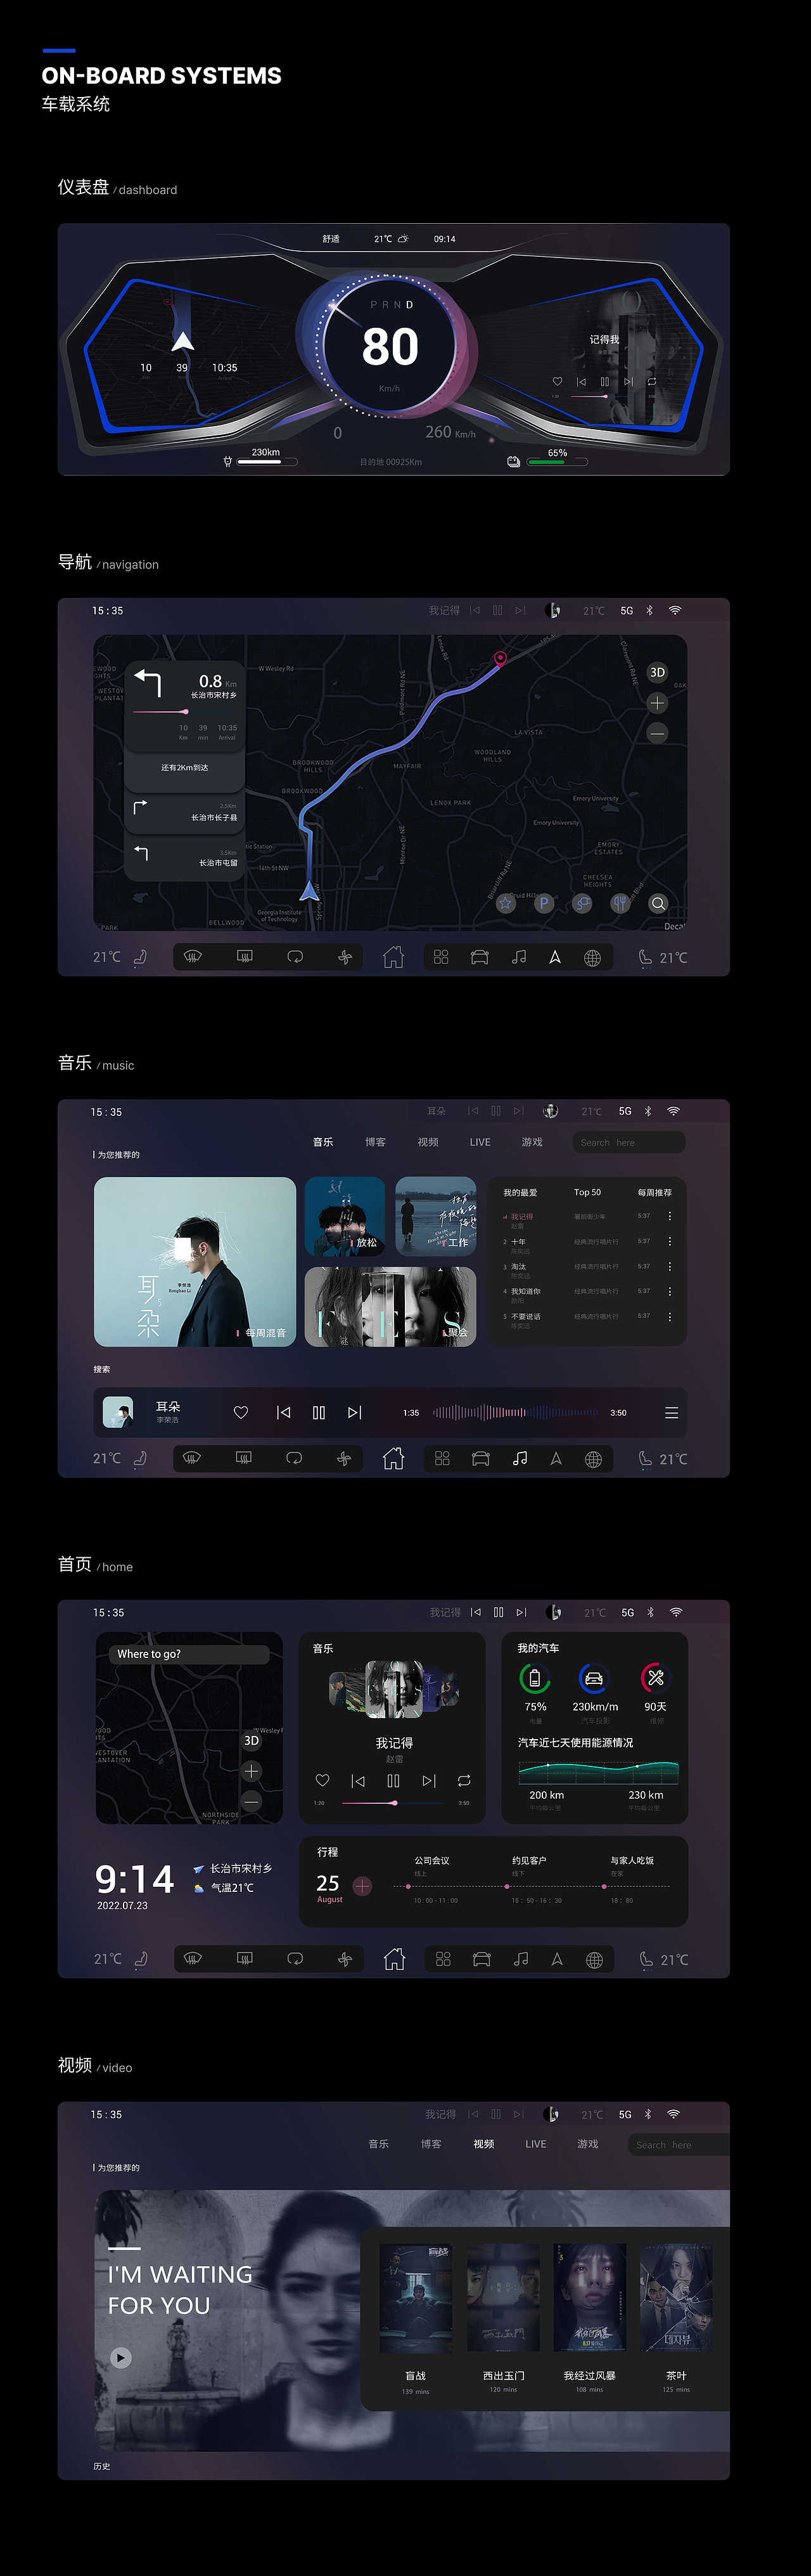Play the I'M WAITING FOR YOU video
The width and height of the screenshot is (811, 2576).
point(121,2357)
